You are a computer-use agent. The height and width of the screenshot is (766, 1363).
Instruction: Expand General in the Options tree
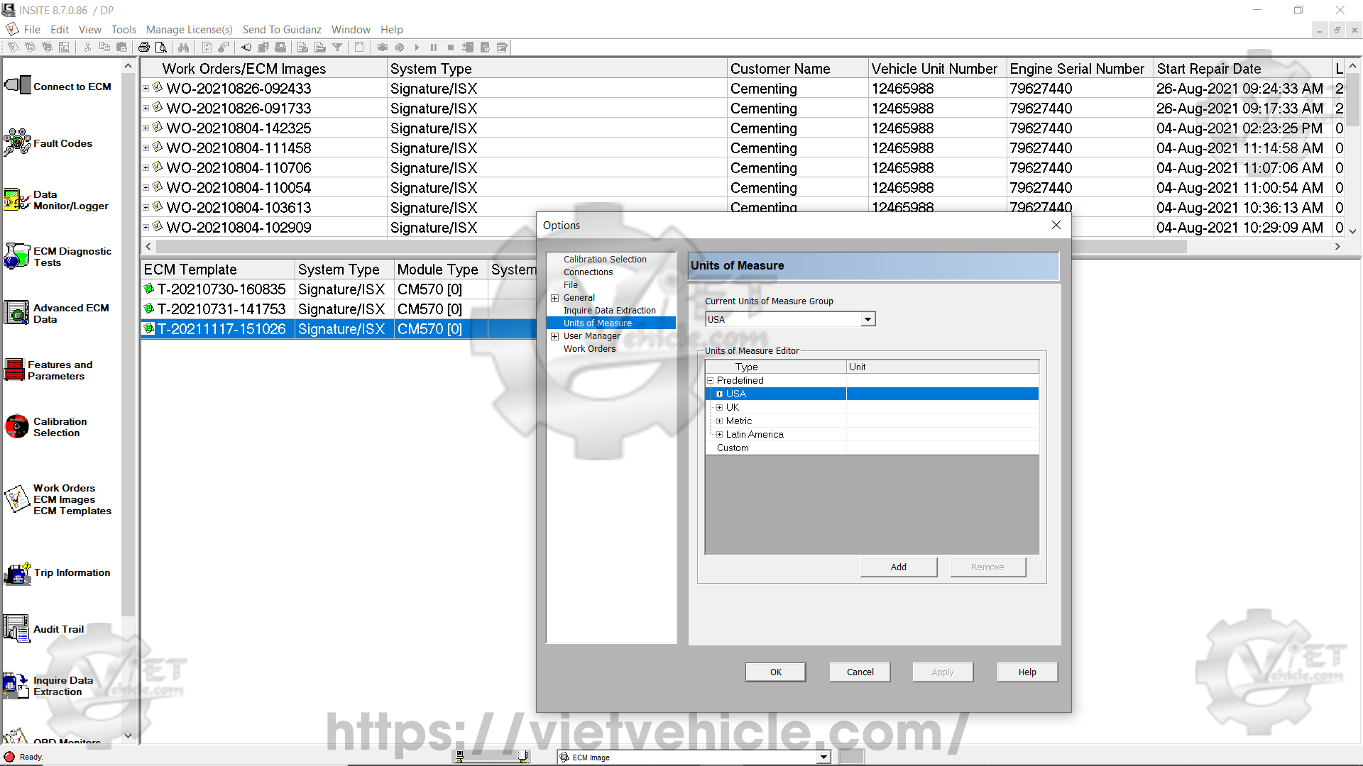(555, 298)
